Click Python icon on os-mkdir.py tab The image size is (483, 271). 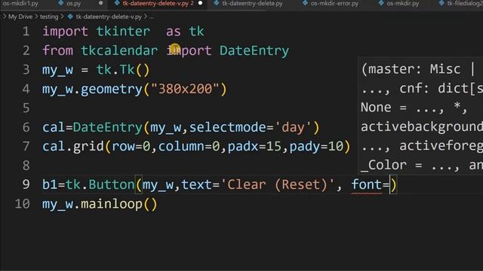(x=381, y=3)
